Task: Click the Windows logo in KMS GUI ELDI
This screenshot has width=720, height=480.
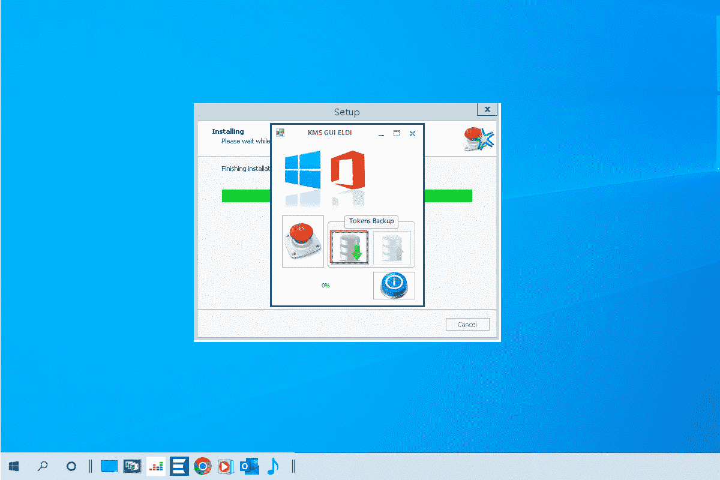Action: click(302, 169)
